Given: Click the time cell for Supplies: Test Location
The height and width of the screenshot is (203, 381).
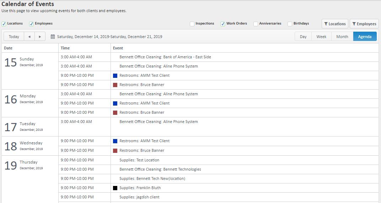Looking at the screenshot, I should tap(85, 160).
